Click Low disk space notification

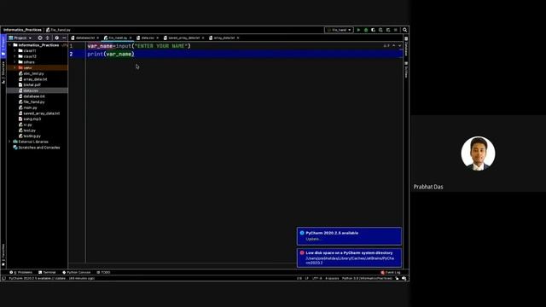(349, 258)
